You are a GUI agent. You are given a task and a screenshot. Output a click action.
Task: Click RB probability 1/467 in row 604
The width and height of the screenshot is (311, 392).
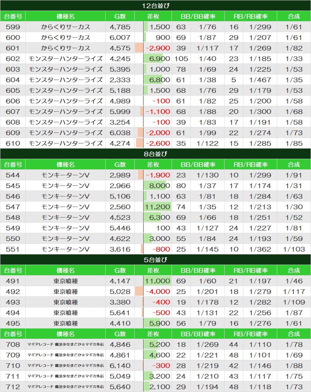pos(260,80)
